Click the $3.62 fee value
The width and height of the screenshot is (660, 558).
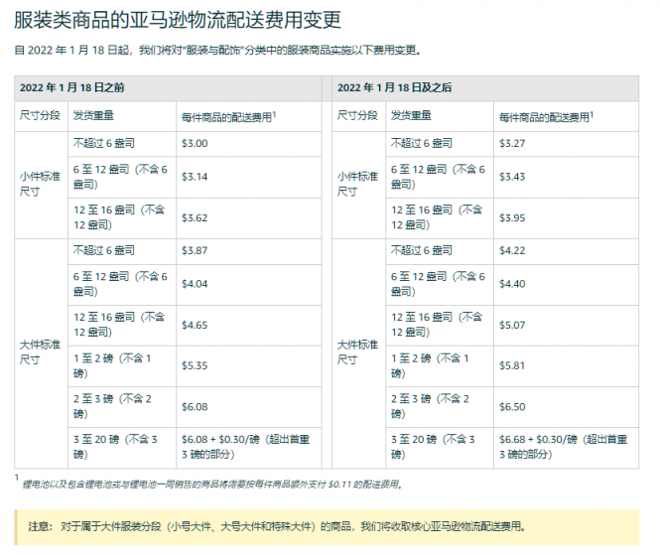pyautogui.click(x=195, y=218)
